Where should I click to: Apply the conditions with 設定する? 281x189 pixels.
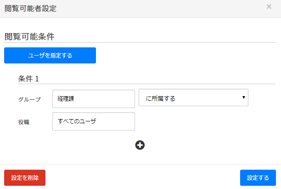click(x=258, y=178)
